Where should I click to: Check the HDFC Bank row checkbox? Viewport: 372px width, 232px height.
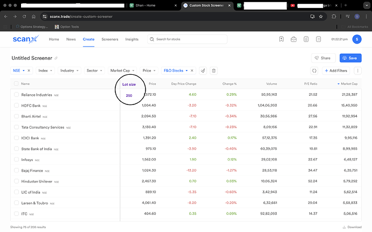click(x=16, y=105)
